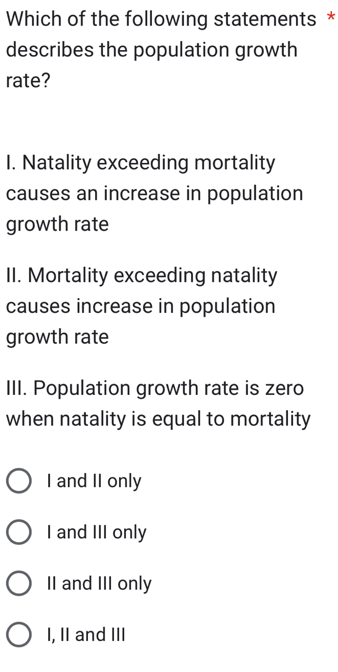Click "growth rate" line below statement I

click(x=58, y=224)
